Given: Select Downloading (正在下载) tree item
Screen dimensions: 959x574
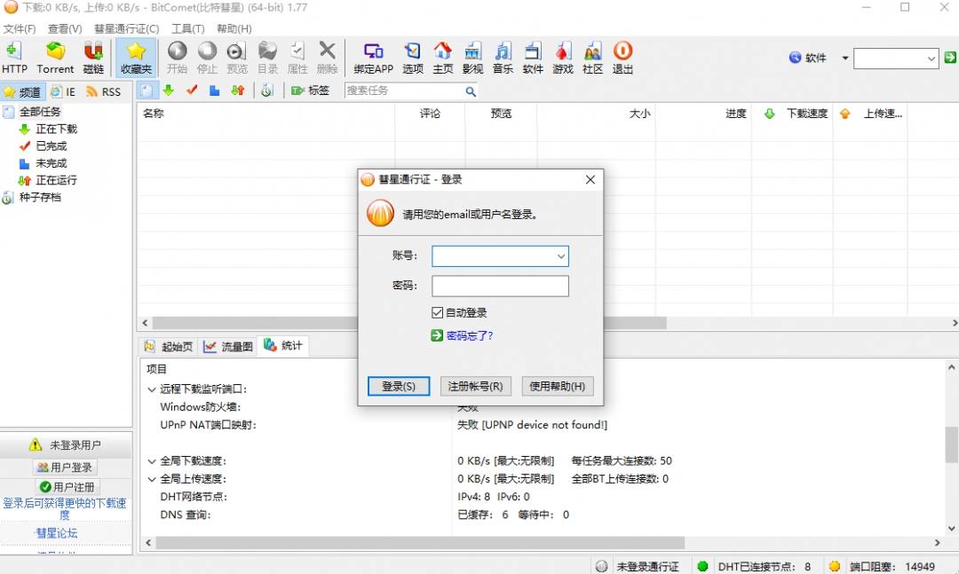Looking at the screenshot, I should point(56,129).
